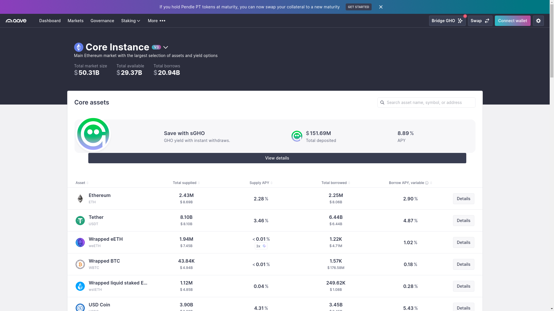
Task: Click the search magnifier icon
Action: (382, 103)
